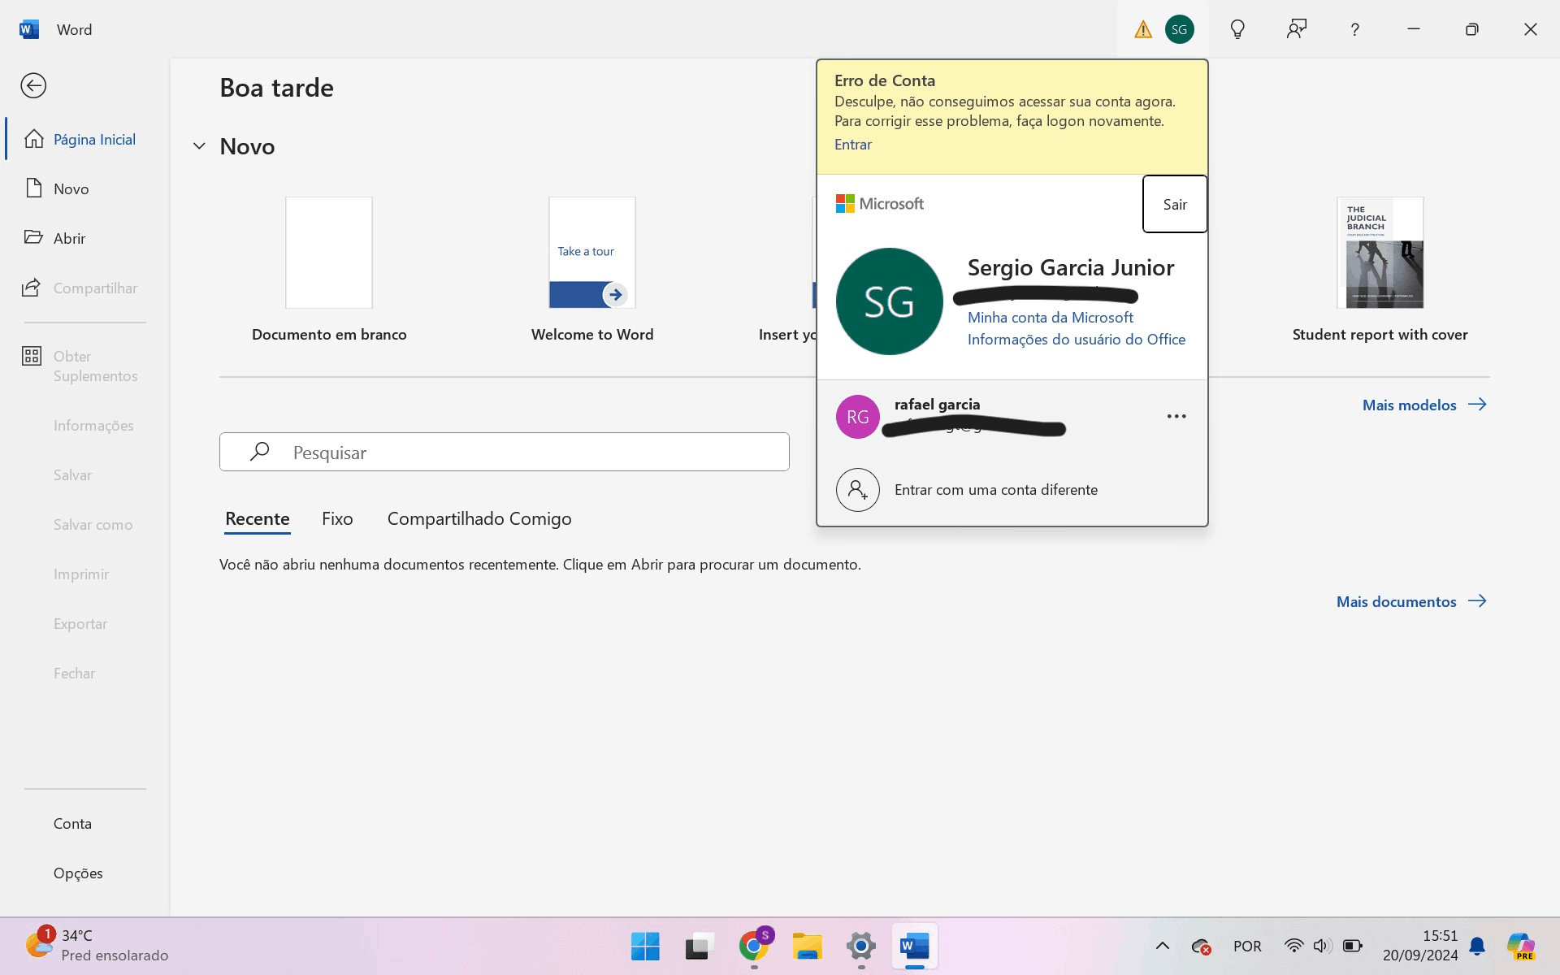1560x975 pixels.
Task: Click the POR language indicator
Action: [x=1247, y=946]
